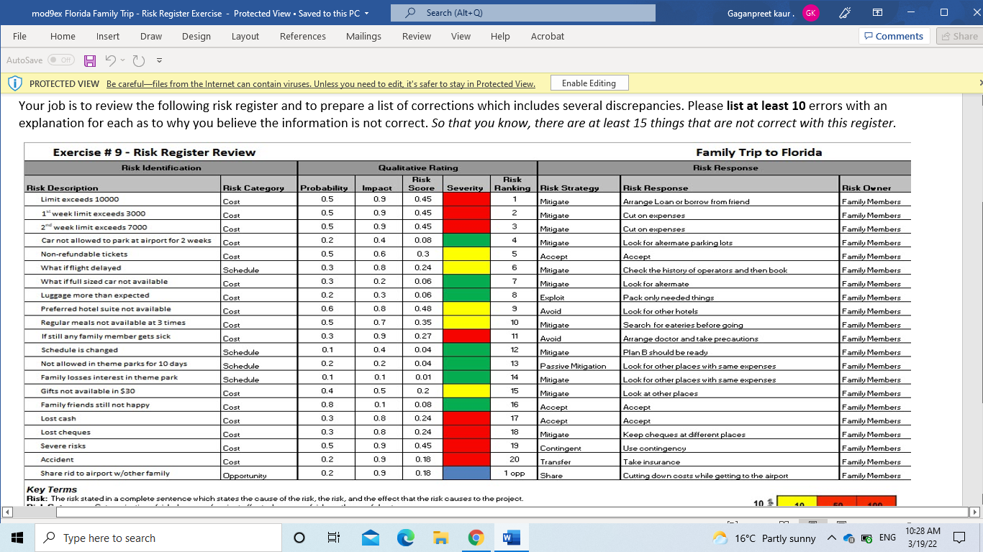983x552 pixels.
Task: Open the notification center icon
Action: 959,538
